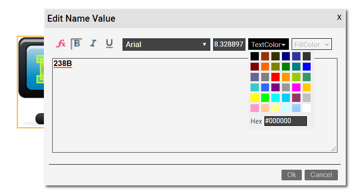This screenshot has height=196, width=355.
Task: Select the bright green color swatch
Action: [265, 98]
